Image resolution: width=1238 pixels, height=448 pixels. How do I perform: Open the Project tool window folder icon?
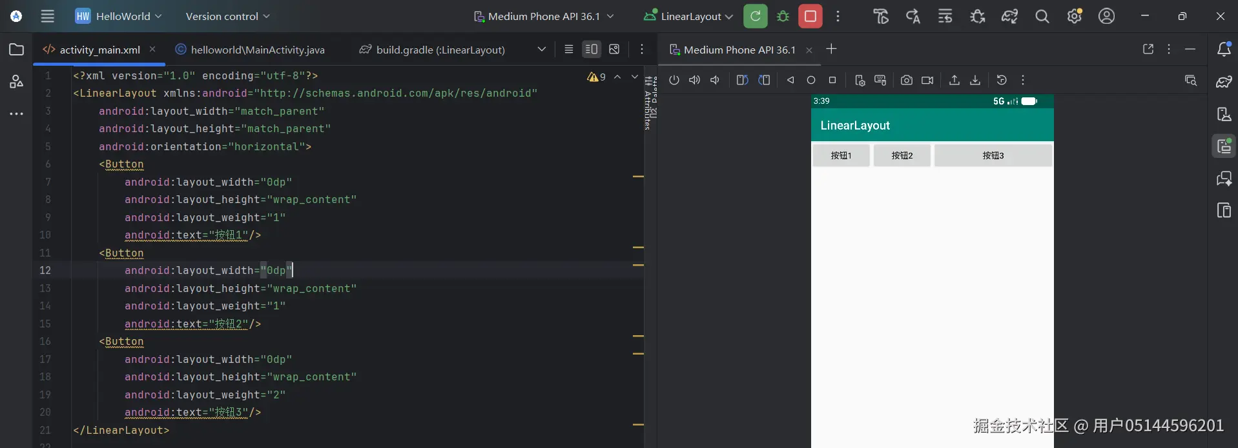[16, 50]
